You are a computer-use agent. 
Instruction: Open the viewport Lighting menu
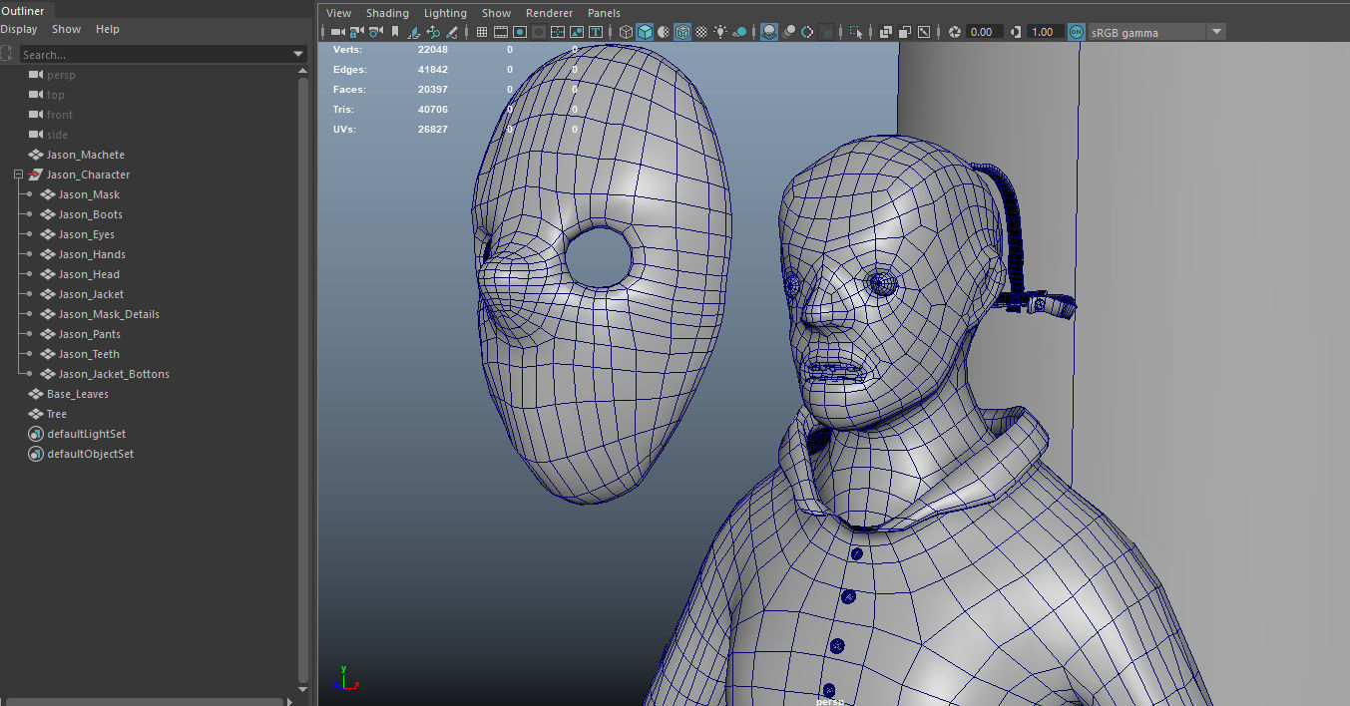pos(445,13)
